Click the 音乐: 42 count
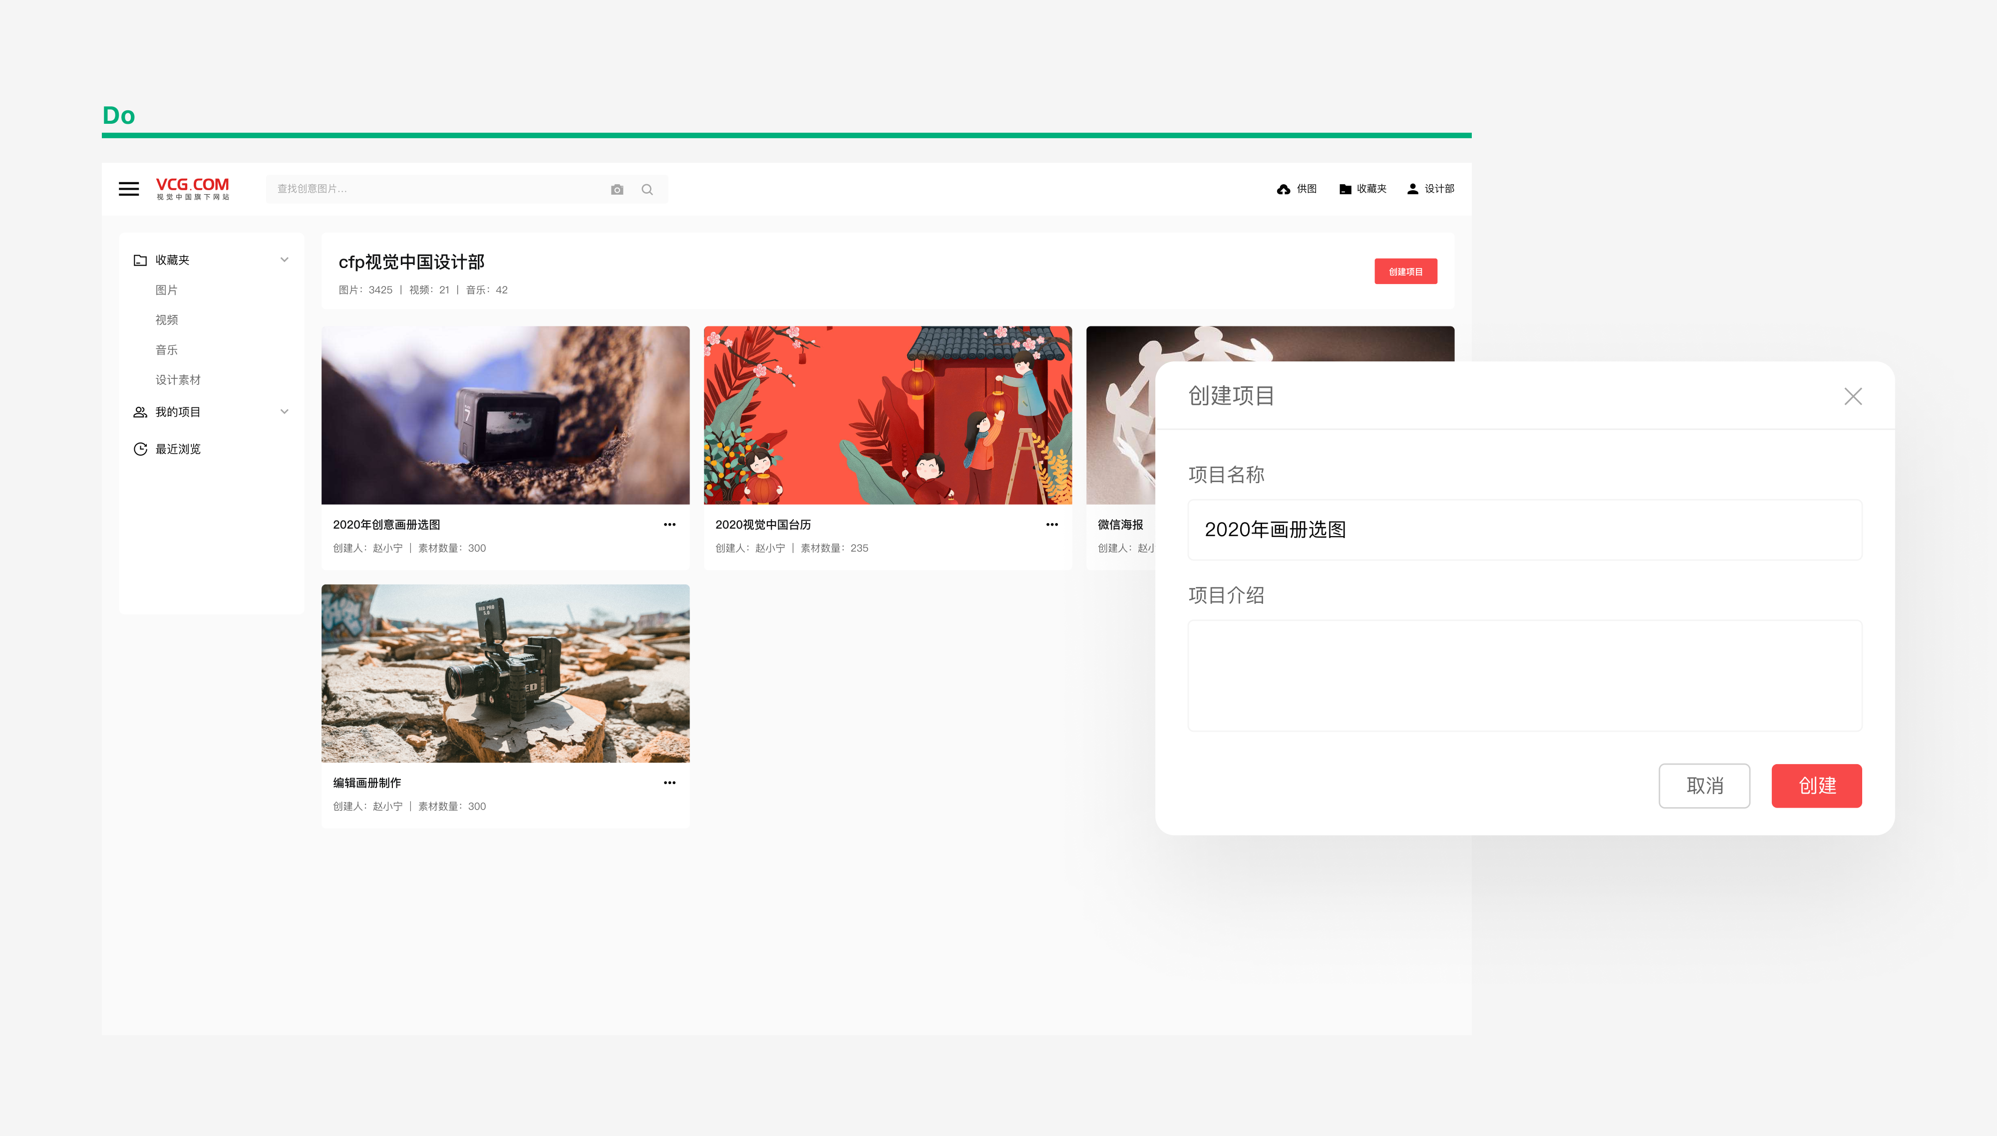This screenshot has width=1997, height=1136. pyautogui.click(x=487, y=289)
